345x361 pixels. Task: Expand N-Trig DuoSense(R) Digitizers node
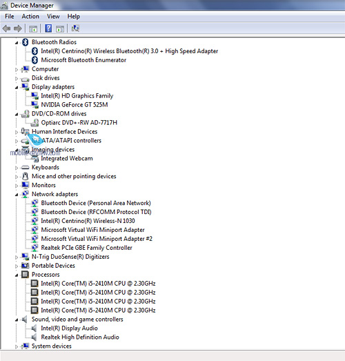point(17,257)
